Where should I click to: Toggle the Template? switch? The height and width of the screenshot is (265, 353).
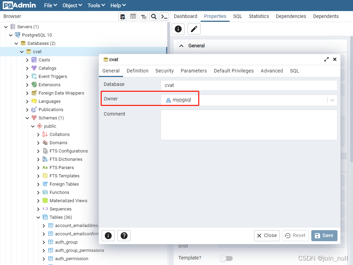click(x=226, y=258)
